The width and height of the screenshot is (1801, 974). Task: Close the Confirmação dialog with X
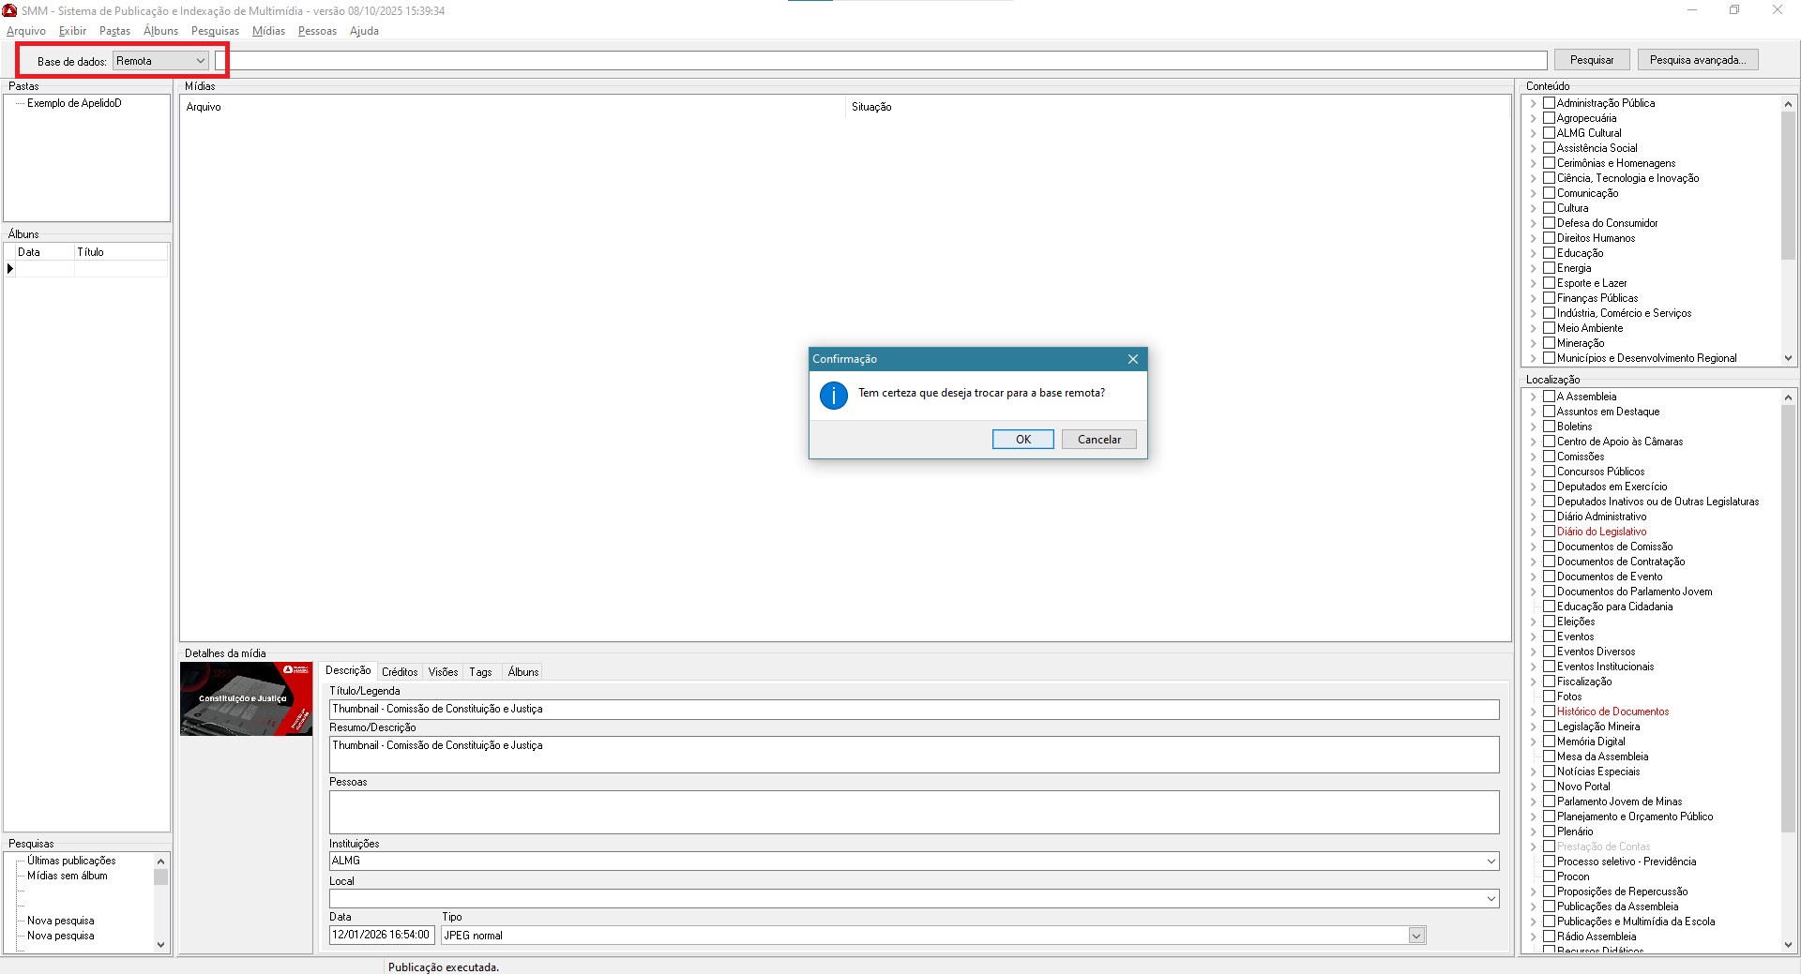[1132, 359]
